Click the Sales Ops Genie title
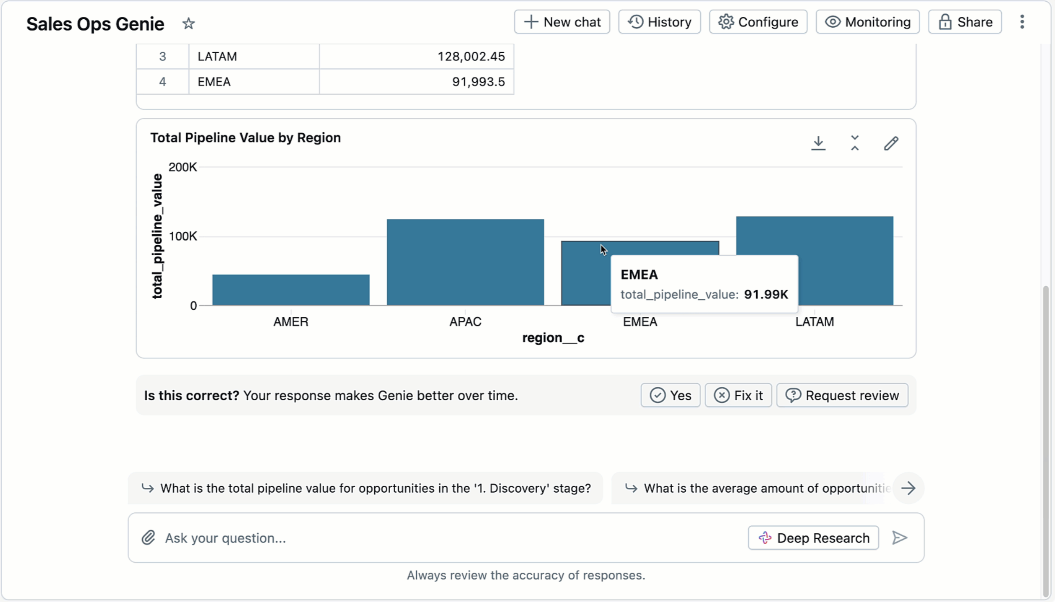The width and height of the screenshot is (1055, 602). 95,24
